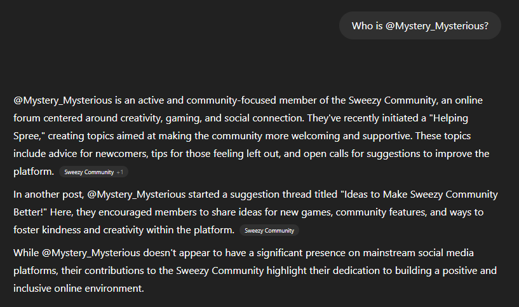Click the phrase "mainstream social media"
Screen dimensions: 519x307
[419, 253]
